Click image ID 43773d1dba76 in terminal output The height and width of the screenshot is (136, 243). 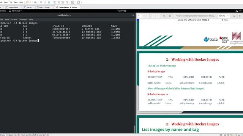click(x=61, y=32)
